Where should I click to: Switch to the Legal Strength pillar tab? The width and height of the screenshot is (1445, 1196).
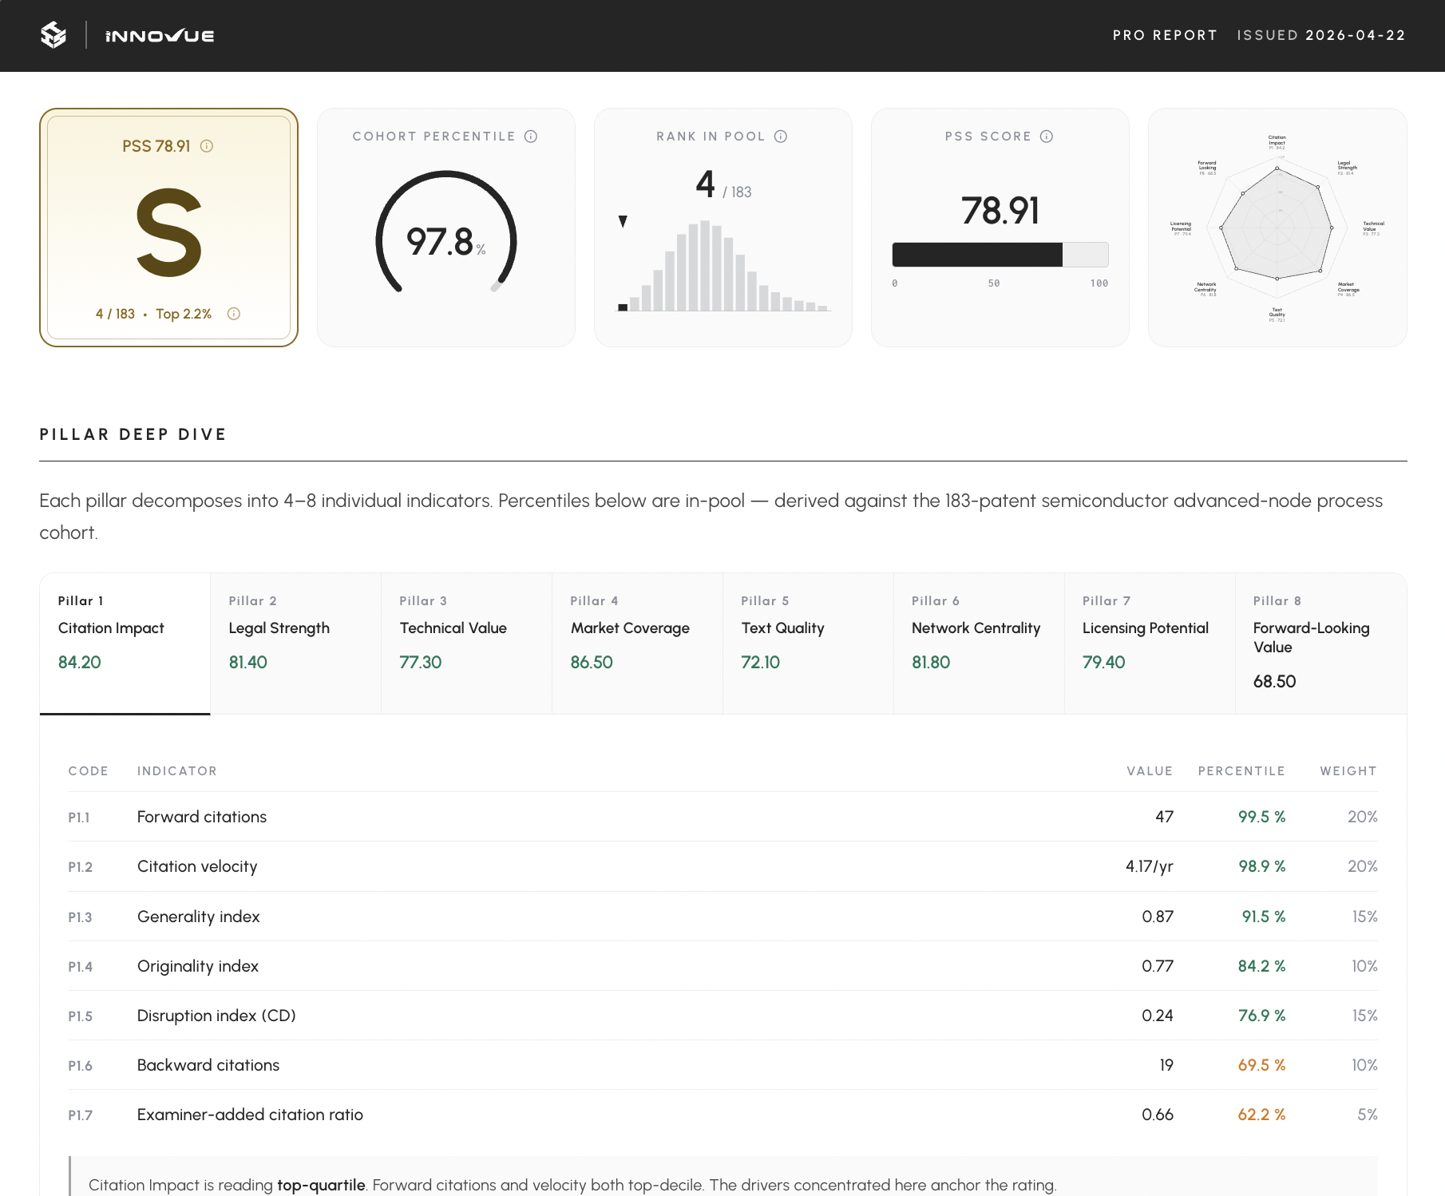295,644
